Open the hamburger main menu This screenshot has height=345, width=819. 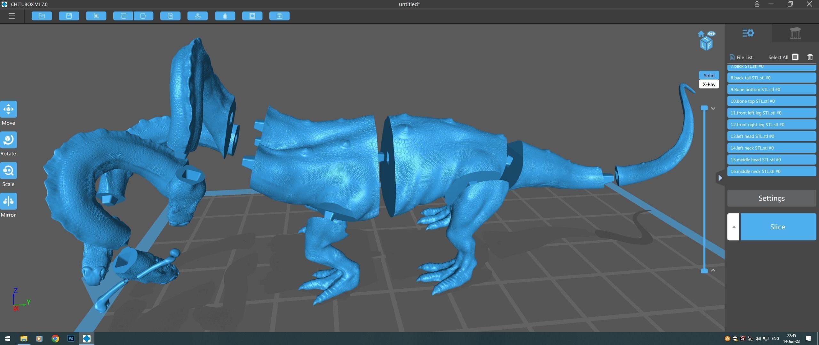coord(12,16)
